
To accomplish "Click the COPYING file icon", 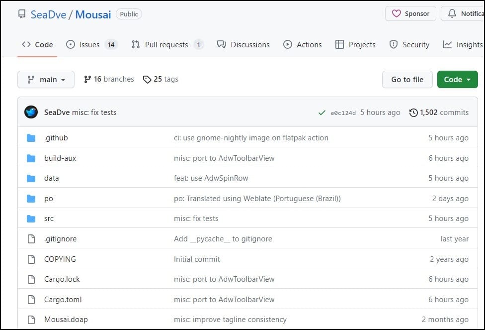I will pyautogui.click(x=31, y=259).
